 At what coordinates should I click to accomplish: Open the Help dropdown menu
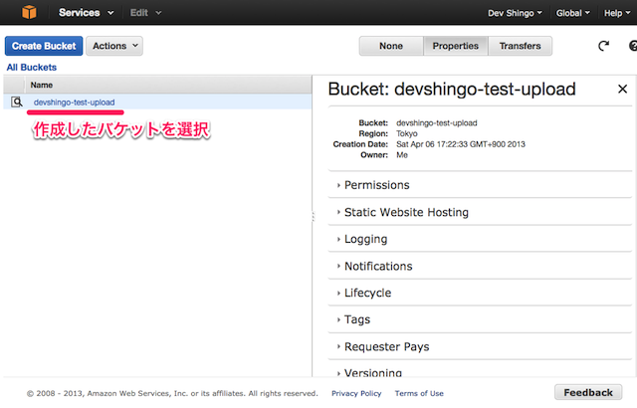click(617, 13)
